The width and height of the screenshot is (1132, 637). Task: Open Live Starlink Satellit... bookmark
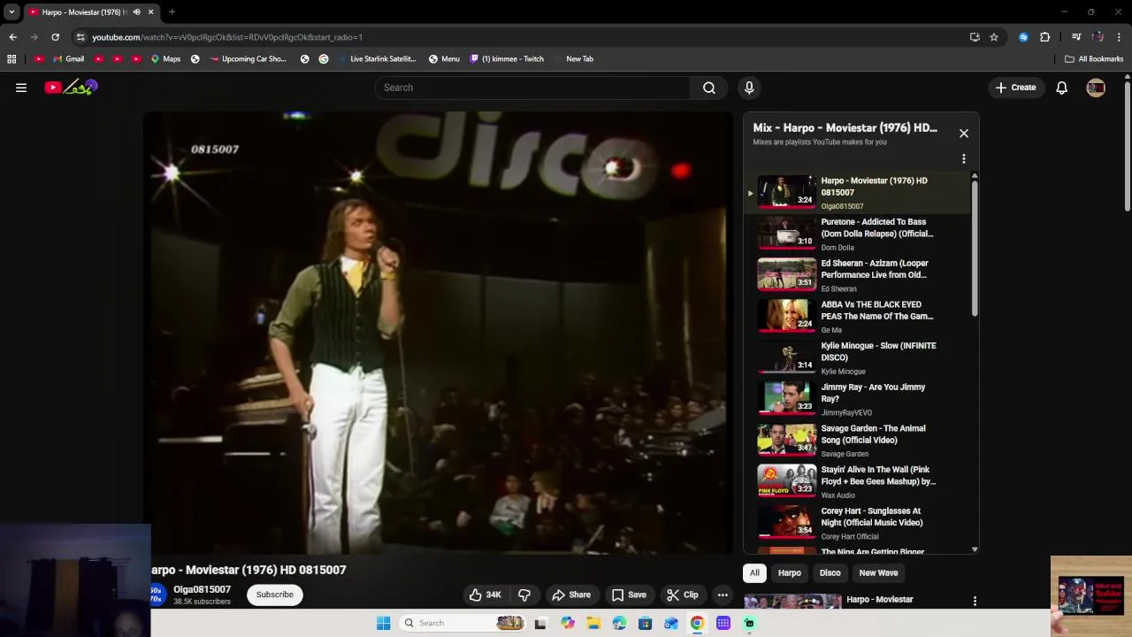coord(377,58)
